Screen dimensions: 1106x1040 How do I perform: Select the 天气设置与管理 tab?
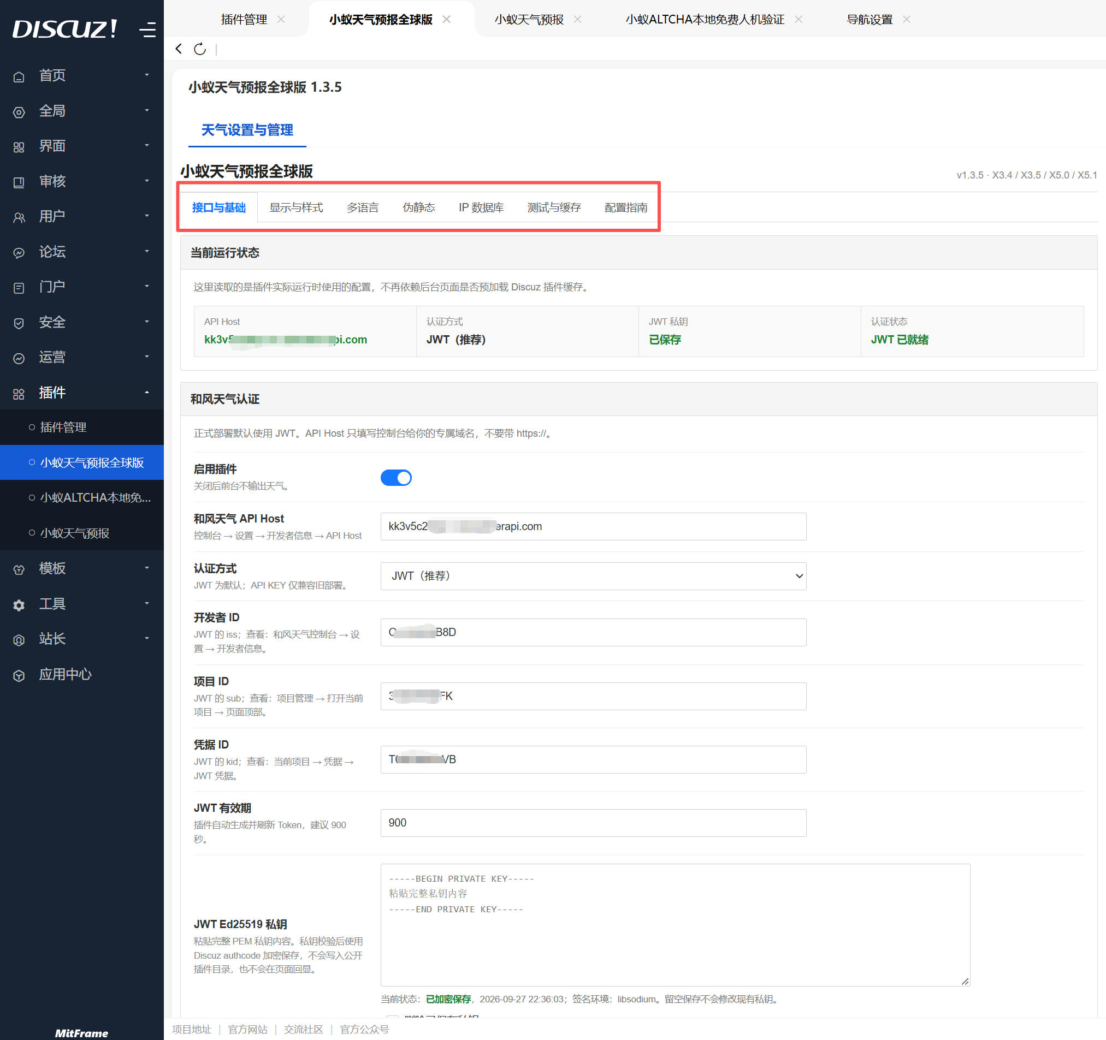click(247, 130)
